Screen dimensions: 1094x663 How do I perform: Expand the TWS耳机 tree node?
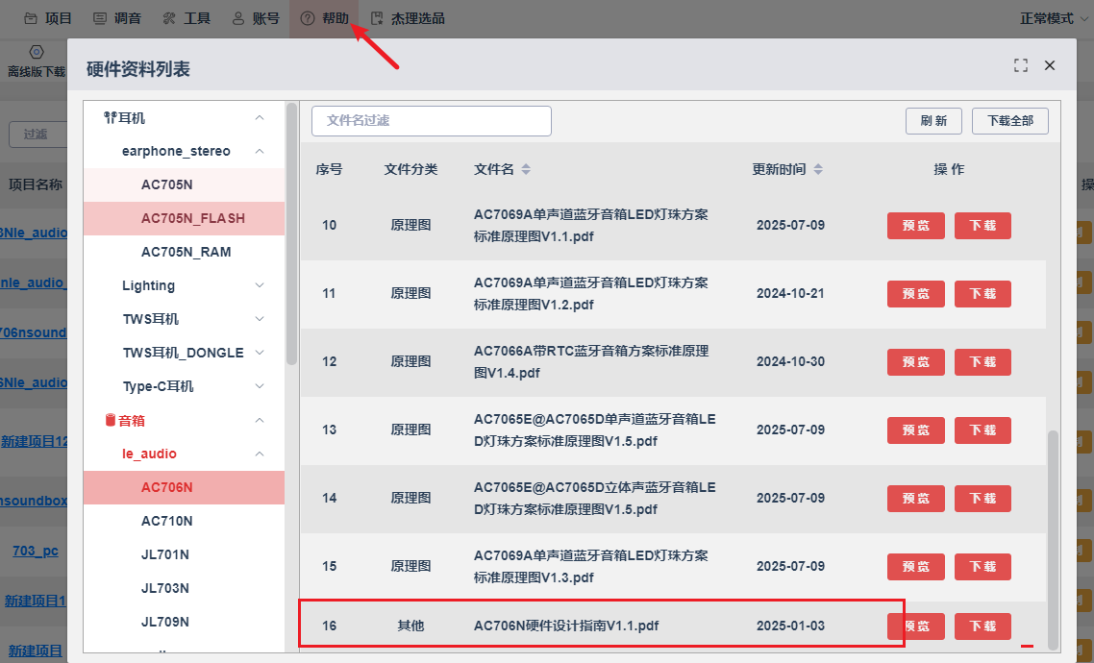(x=260, y=319)
